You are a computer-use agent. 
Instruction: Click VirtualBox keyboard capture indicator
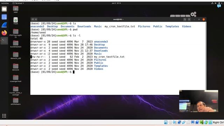click(210, 122)
